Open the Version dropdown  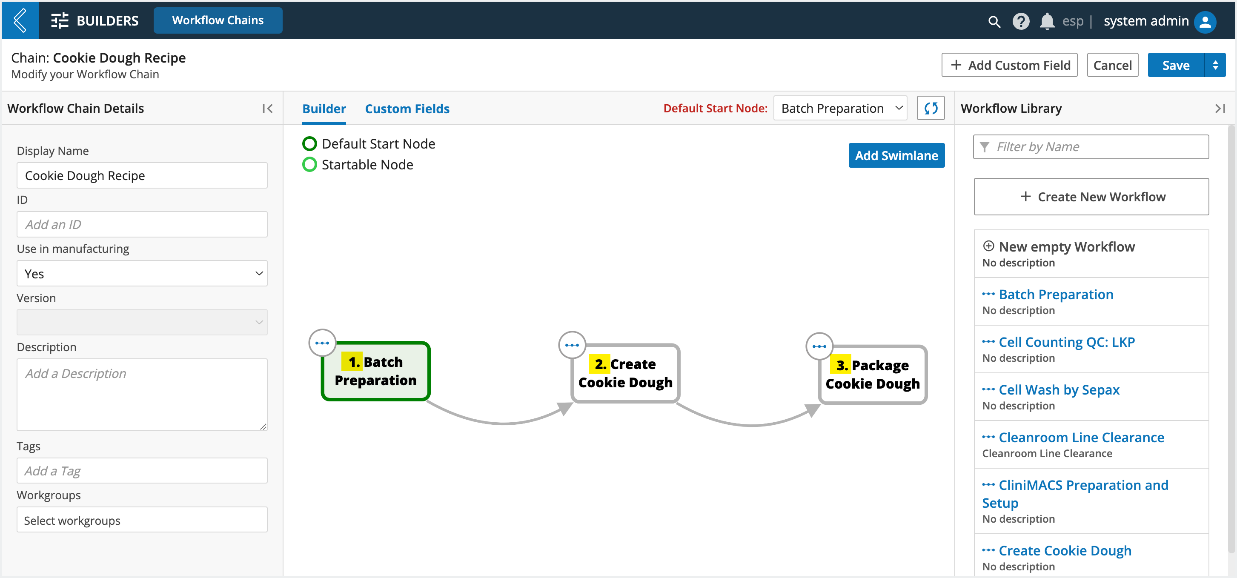(142, 323)
